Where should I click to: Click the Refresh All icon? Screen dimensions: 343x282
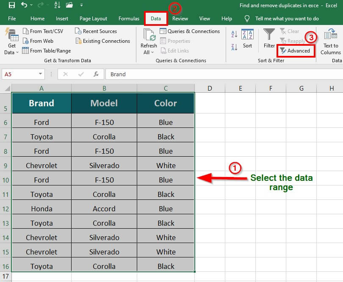click(x=149, y=36)
